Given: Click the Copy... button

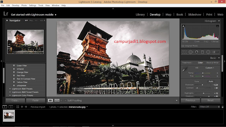Looking at the screenshot, I should 15,100.
